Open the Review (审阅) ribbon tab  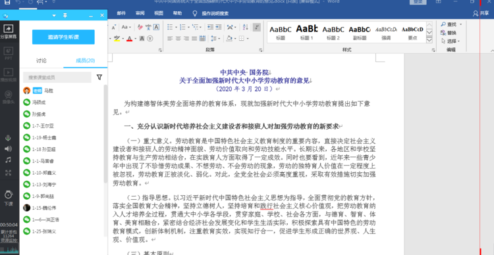(140, 13)
